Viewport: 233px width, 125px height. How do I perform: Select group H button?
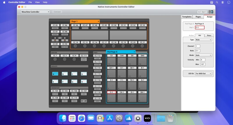pos(84,81)
